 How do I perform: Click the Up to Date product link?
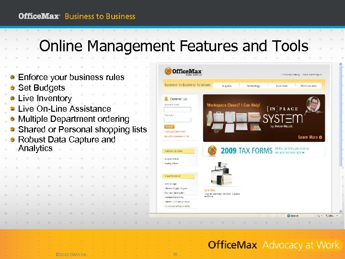click(210, 190)
